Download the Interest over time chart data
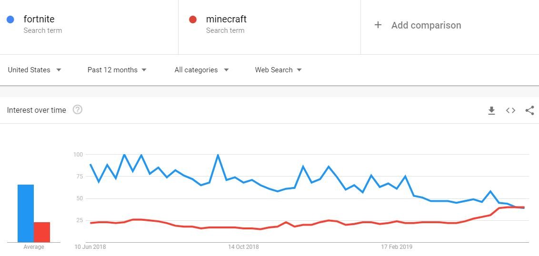Screen dimensions: 539x256 click(x=491, y=110)
